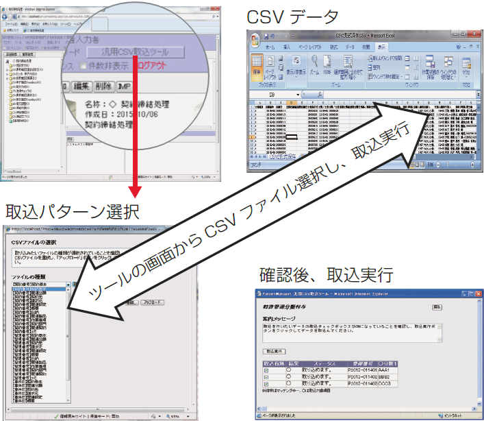The width and height of the screenshot is (484, 421).
Task: Switch to the ページレイアウト tab in Excel
Action: tap(310, 47)
